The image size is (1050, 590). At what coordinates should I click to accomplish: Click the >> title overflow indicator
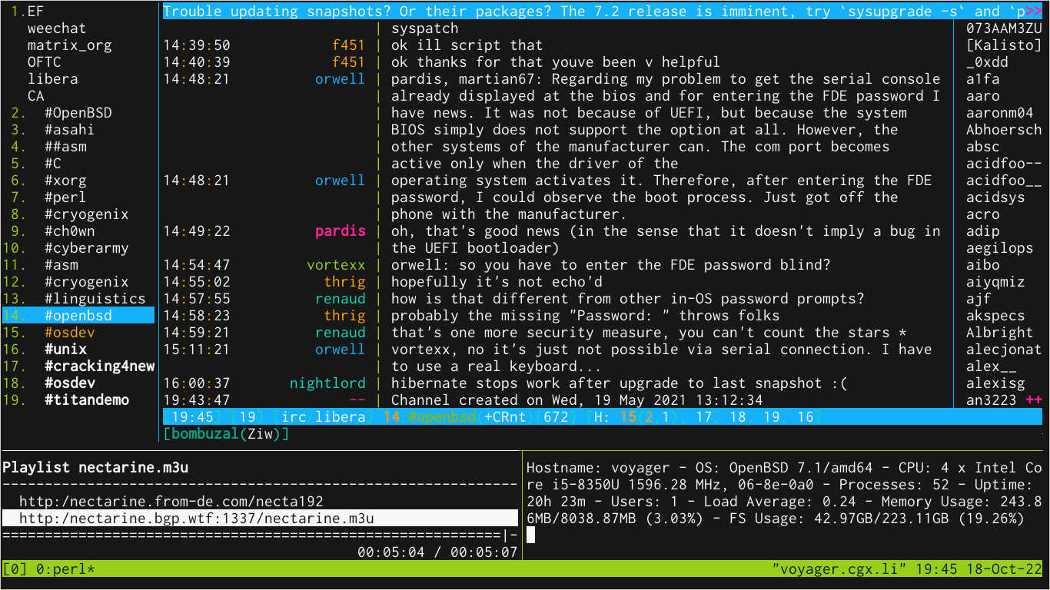coord(1034,12)
